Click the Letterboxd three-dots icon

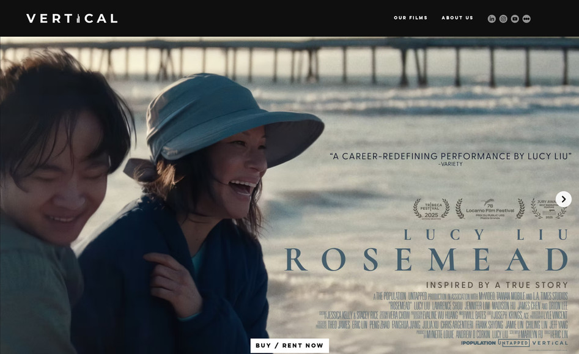[x=526, y=19]
